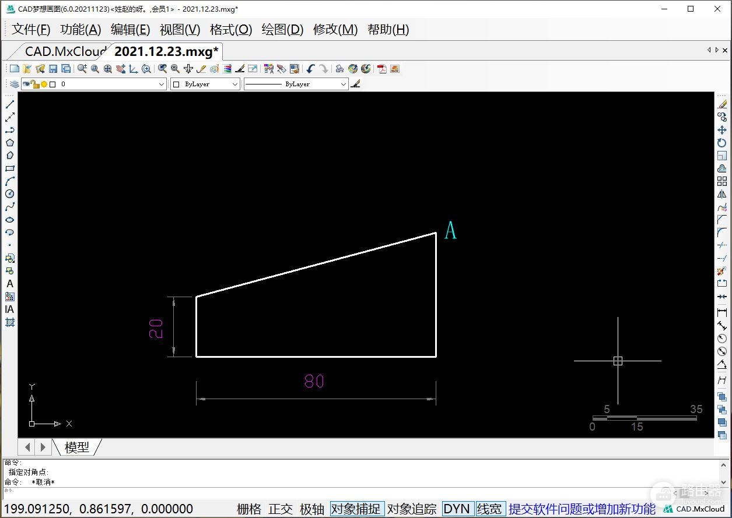Toggle 栅格 grid mode in status bar
The height and width of the screenshot is (518, 732).
249,509
